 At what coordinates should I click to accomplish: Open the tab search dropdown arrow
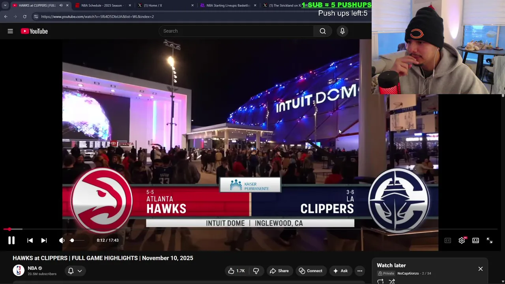tap(5, 6)
